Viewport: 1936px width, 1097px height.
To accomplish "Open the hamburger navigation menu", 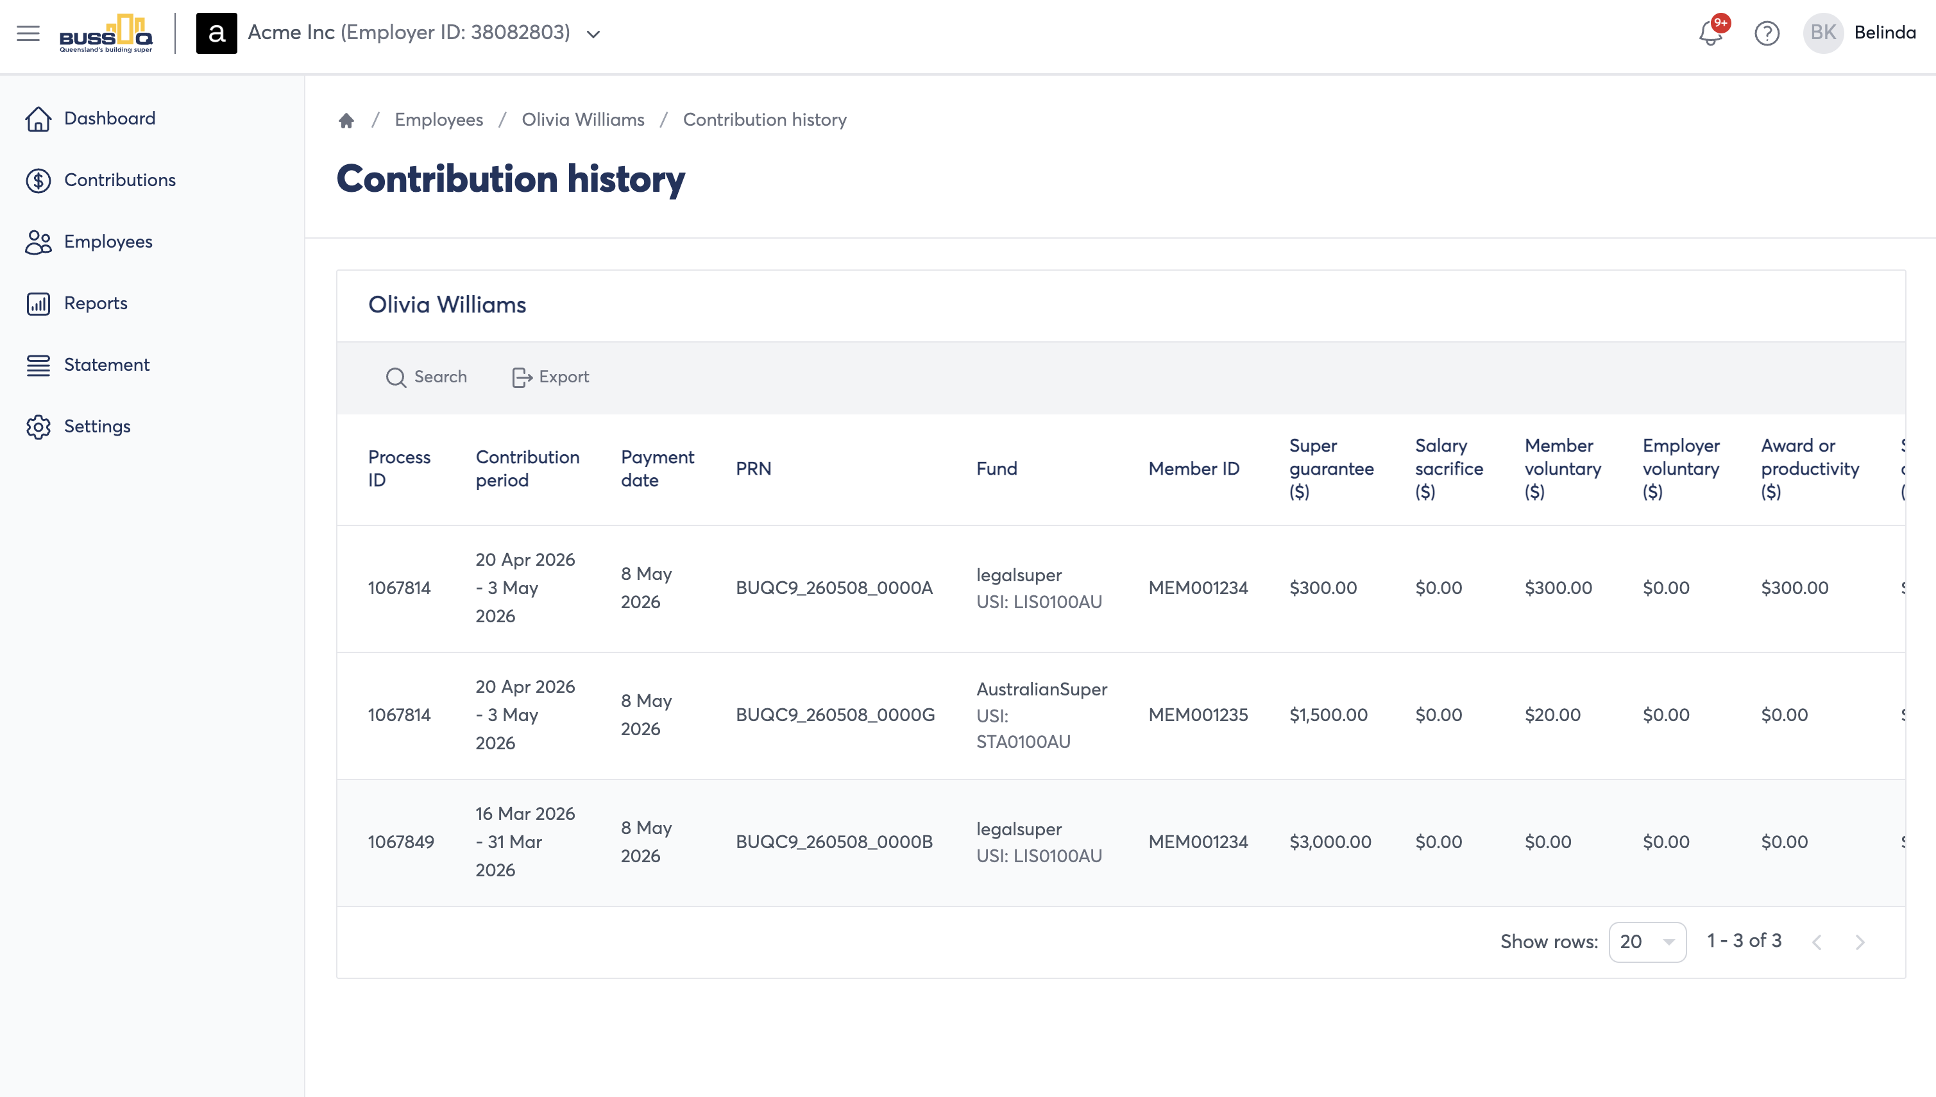I will pyautogui.click(x=28, y=33).
